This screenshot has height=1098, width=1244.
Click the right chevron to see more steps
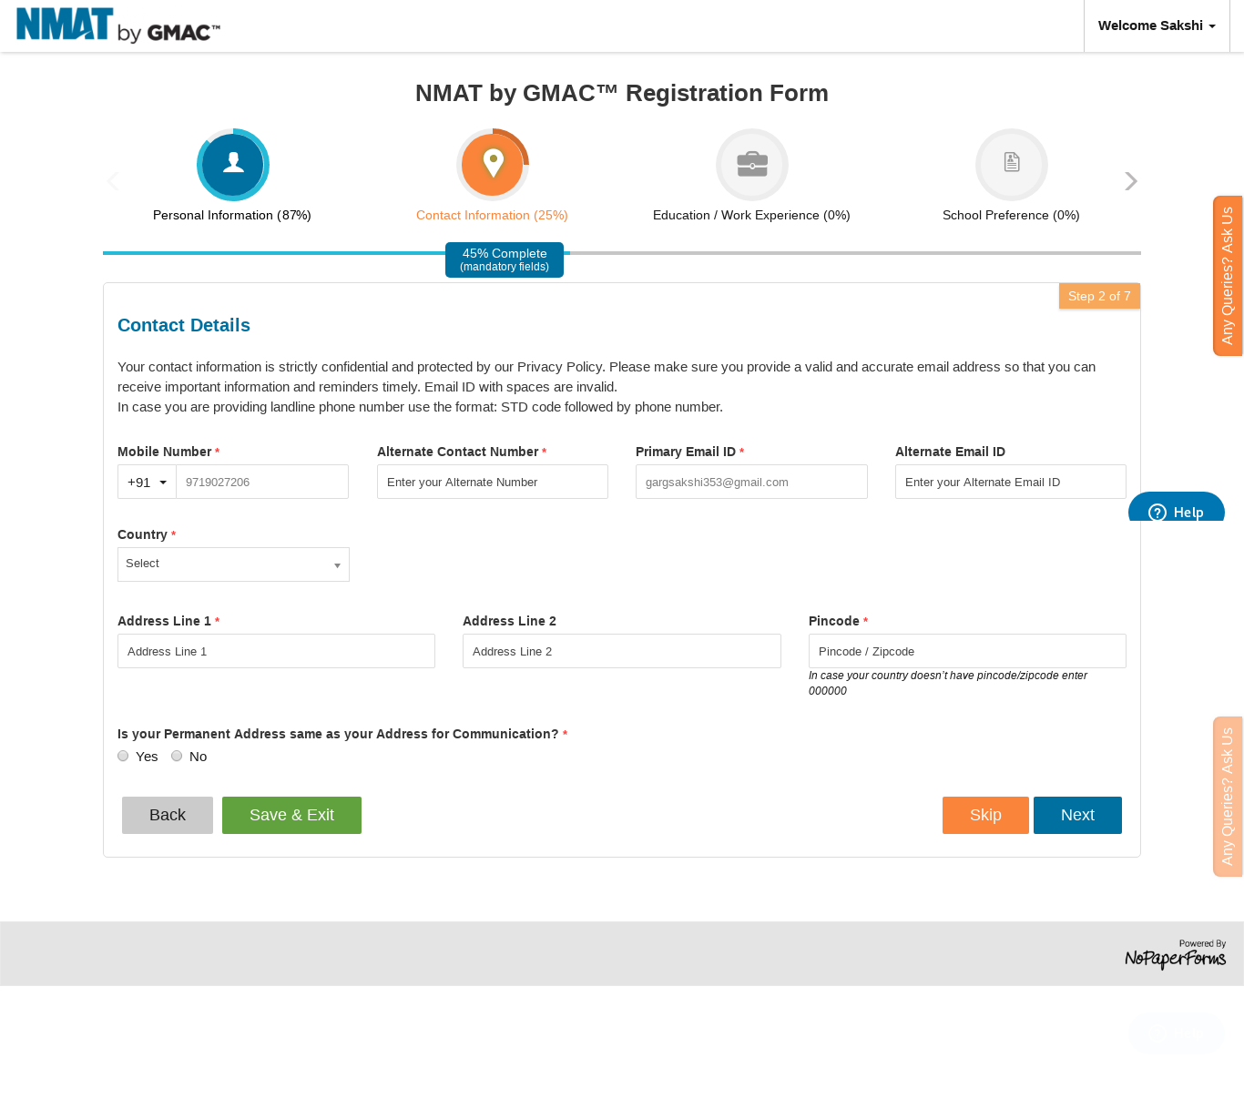point(1130,180)
